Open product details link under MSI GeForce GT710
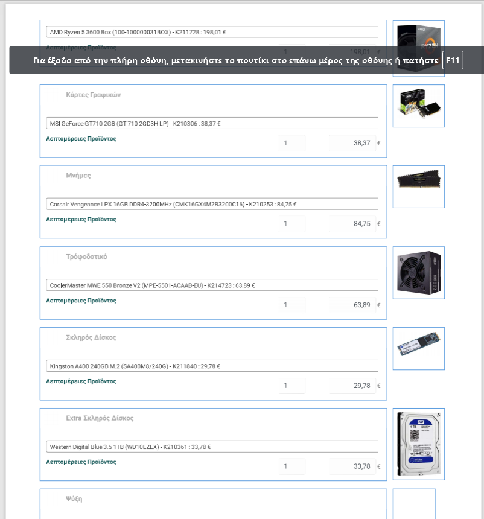This screenshot has width=484, height=519. point(81,138)
